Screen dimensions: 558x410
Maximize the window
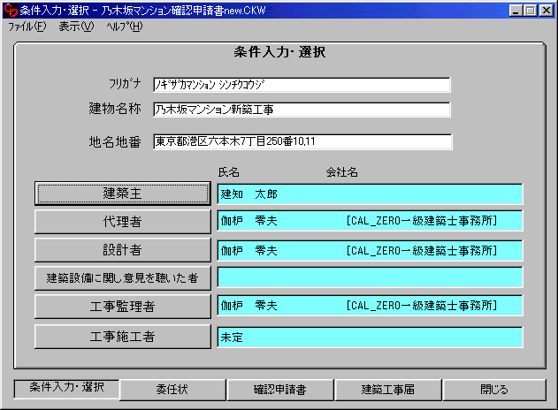click(530, 11)
